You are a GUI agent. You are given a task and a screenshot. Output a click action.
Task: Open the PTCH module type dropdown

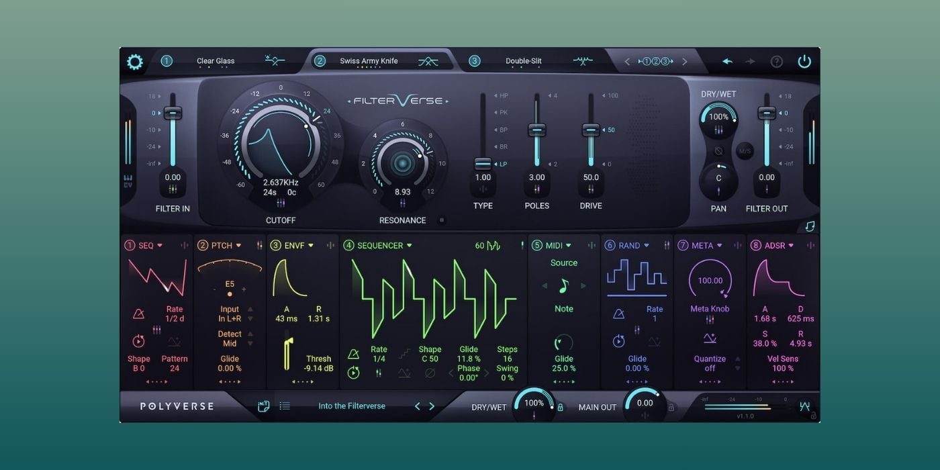pos(238,246)
